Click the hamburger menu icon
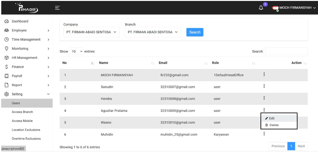Viewport: 318px width, 153px height. (58, 8)
